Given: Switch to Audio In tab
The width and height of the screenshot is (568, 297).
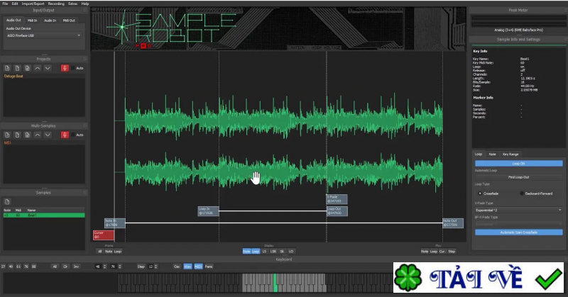Looking at the screenshot, I should tap(50, 21).
